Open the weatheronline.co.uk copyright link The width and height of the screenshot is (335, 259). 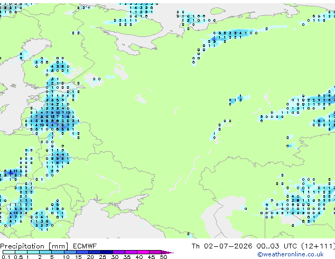tap(291, 254)
